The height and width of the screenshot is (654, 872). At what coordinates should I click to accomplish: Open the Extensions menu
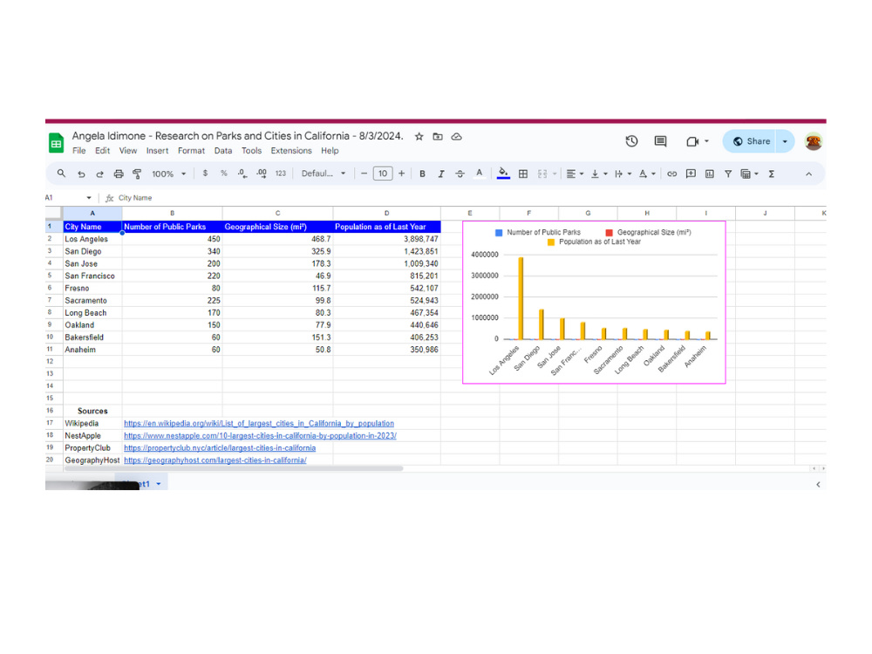coord(291,151)
